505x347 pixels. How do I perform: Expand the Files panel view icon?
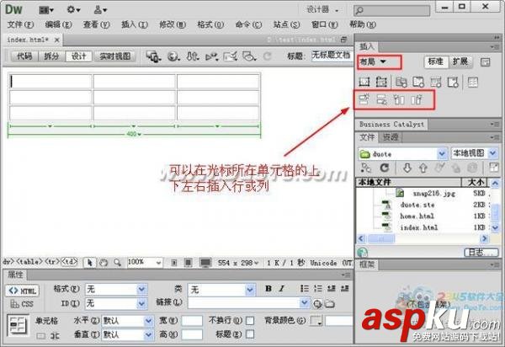(494, 168)
